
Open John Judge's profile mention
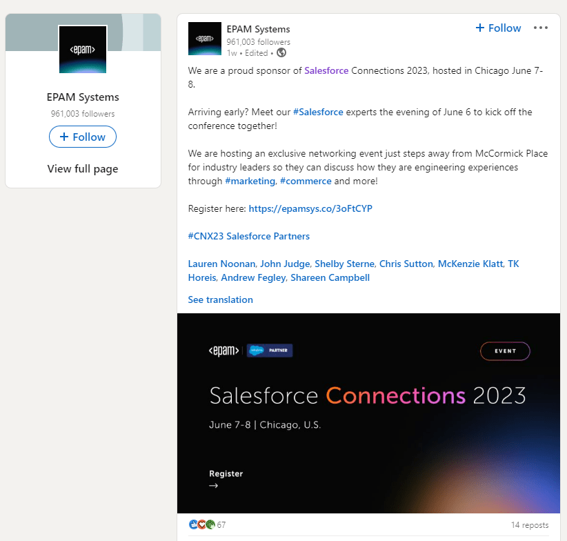point(285,264)
